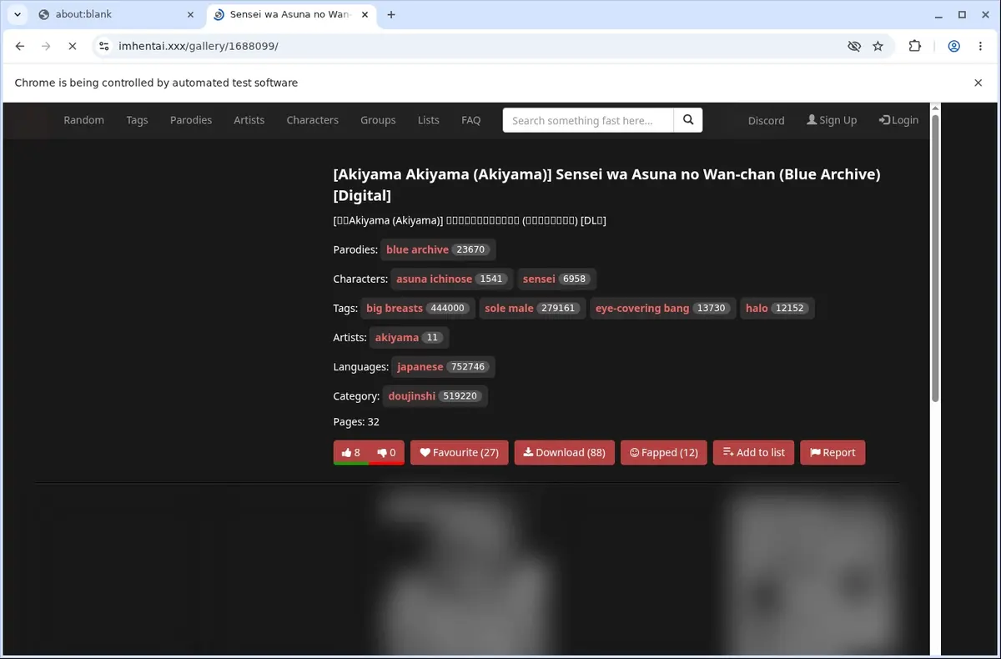Go to Parodies in the navigation
Viewport: 1001px width, 659px height.
coord(191,120)
